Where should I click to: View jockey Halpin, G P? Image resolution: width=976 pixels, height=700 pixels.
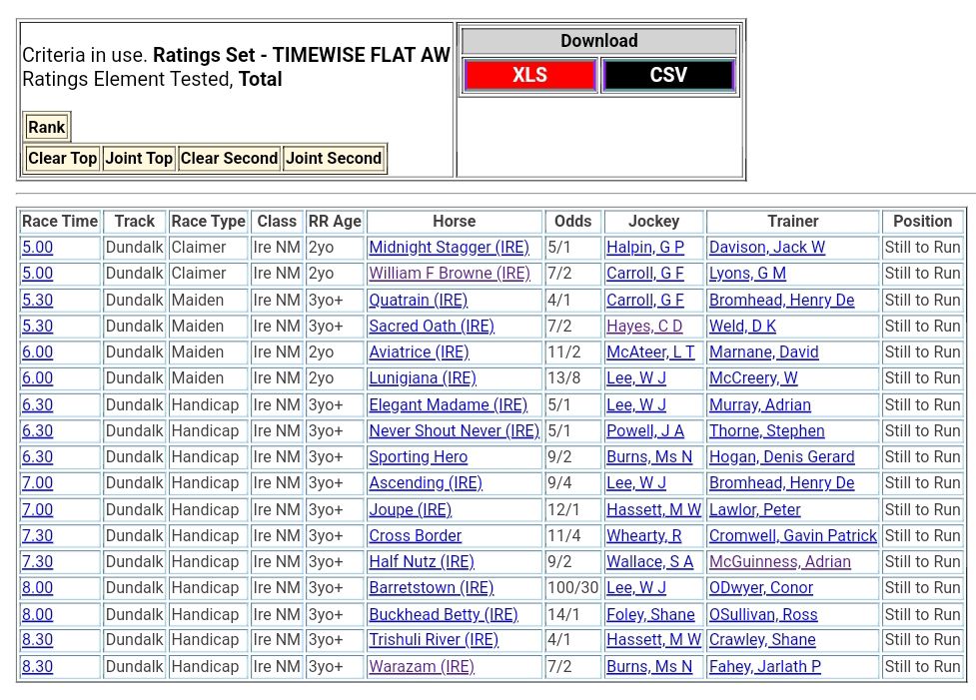(x=644, y=248)
